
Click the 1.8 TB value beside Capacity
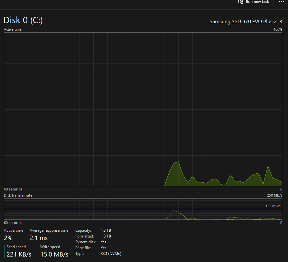click(106, 230)
